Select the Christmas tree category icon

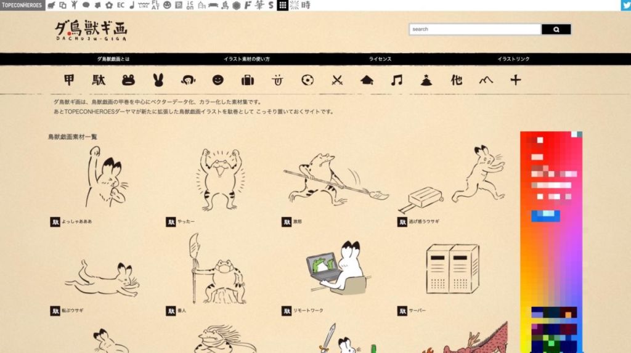426,80
